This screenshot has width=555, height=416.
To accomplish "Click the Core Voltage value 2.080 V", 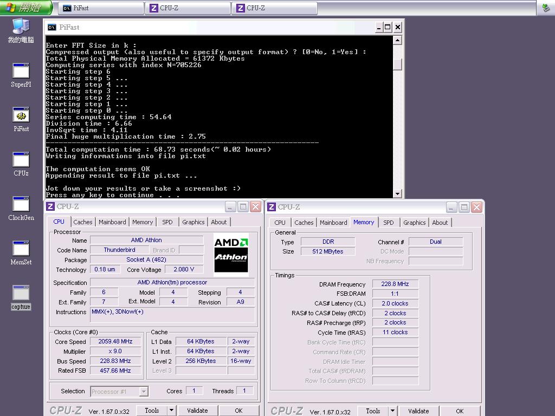I will [x=184, y=269].
